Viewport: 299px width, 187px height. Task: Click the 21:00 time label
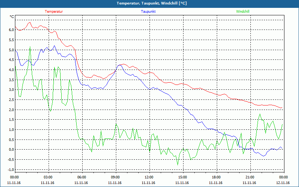tap(249, 177)
